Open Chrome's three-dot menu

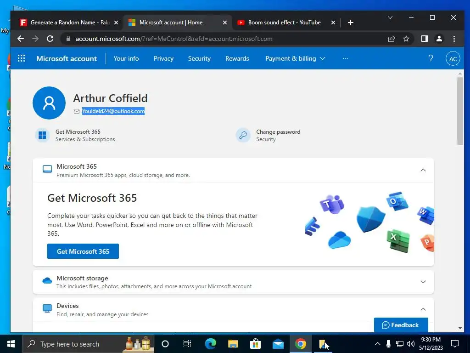click(x=454, y=39)
